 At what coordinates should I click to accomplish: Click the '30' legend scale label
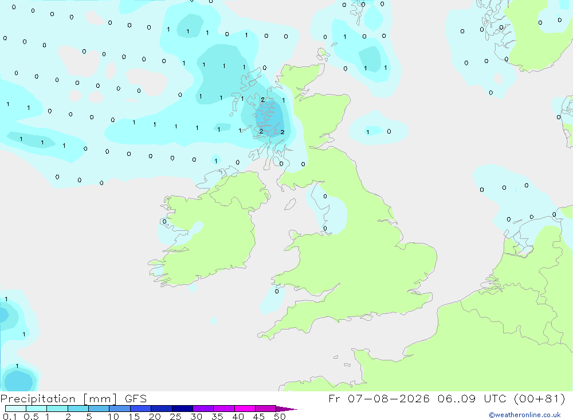pyautogui.click(x=196, y=417)
